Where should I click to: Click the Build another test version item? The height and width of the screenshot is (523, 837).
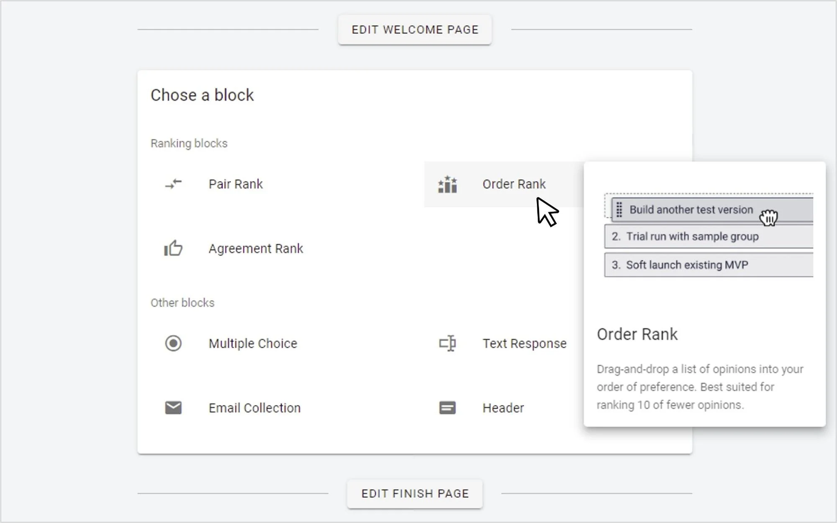point(691,210)
